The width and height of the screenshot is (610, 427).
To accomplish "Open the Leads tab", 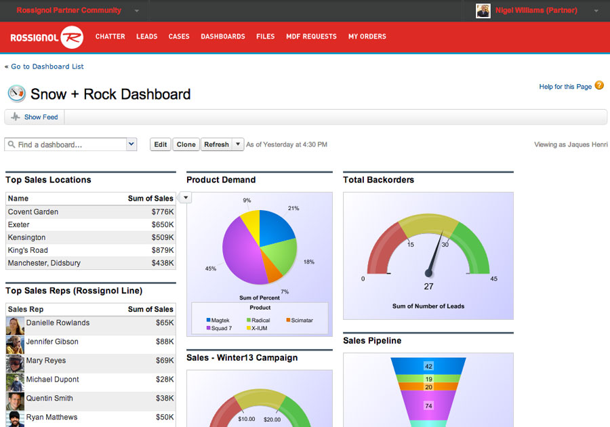I will pyautogui.click(x=146, y=37).
